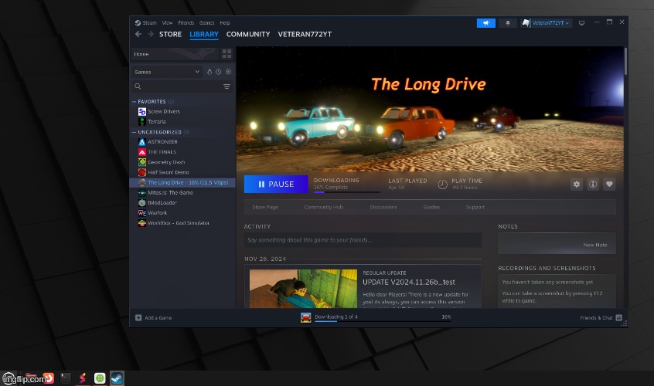The height and width of the screenshot is (386, 654).
Task: Pause The Long Drive download
Action: [276, 184]
